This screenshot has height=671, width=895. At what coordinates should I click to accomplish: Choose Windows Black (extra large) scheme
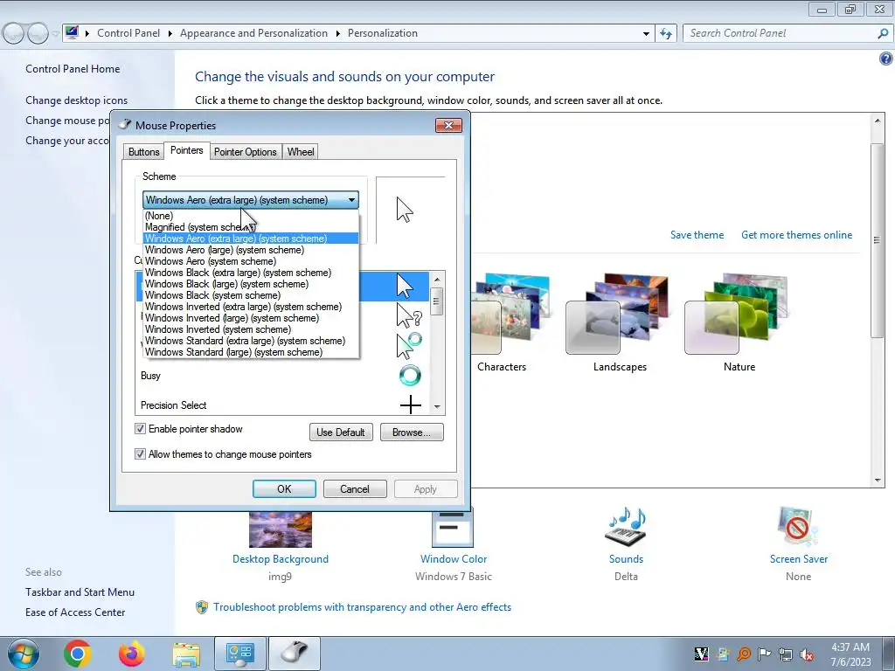(251, 273)
